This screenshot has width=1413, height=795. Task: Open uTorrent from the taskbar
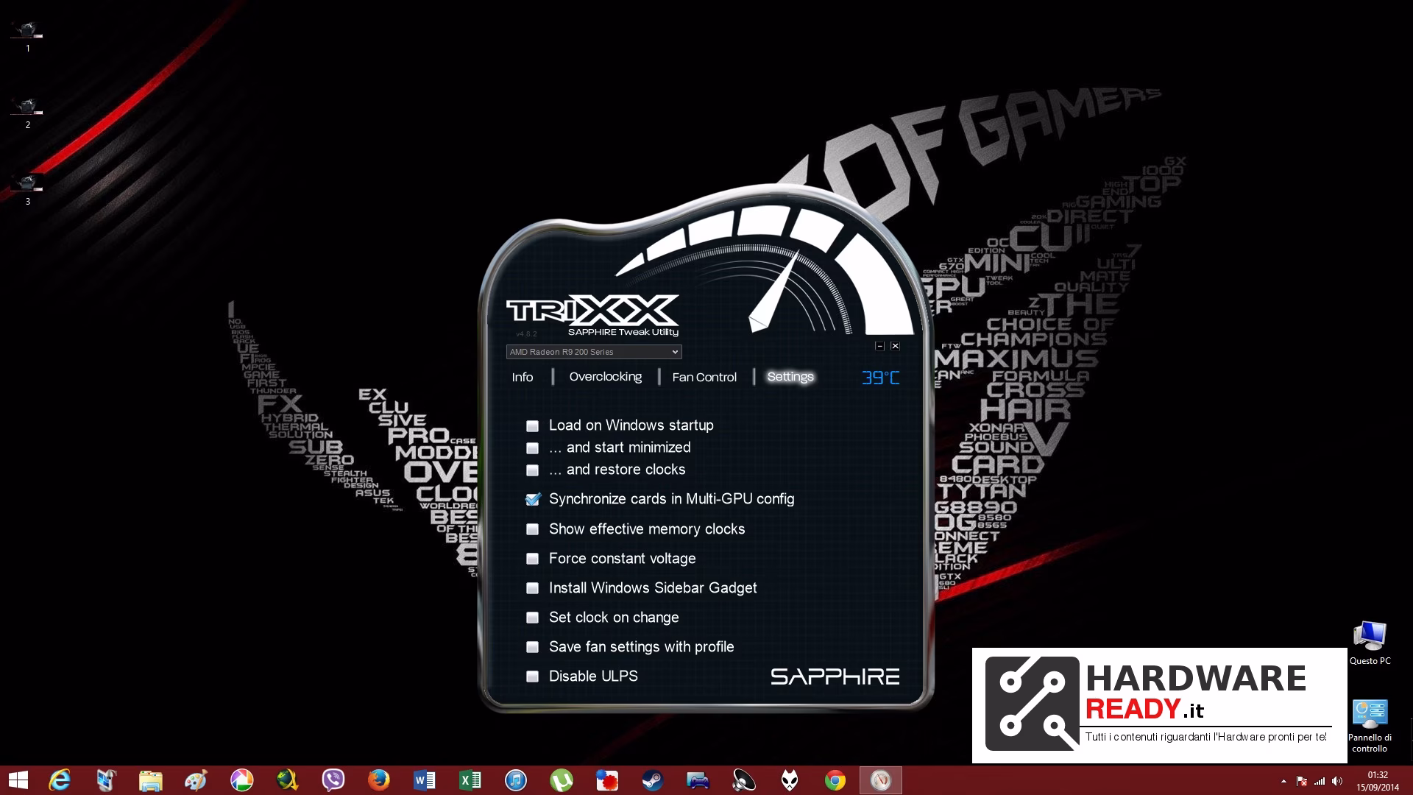[x=562, y=780]
